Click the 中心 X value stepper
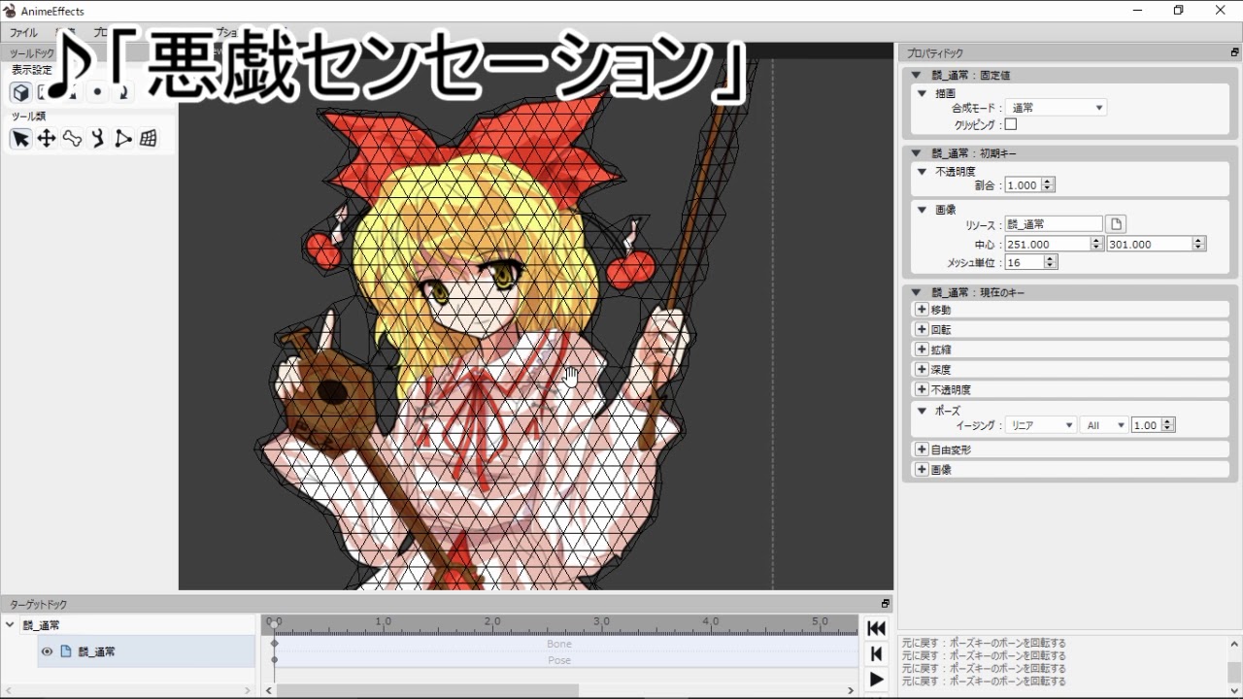Screen dimensions: 1243x699 (x=1097, y=245)
